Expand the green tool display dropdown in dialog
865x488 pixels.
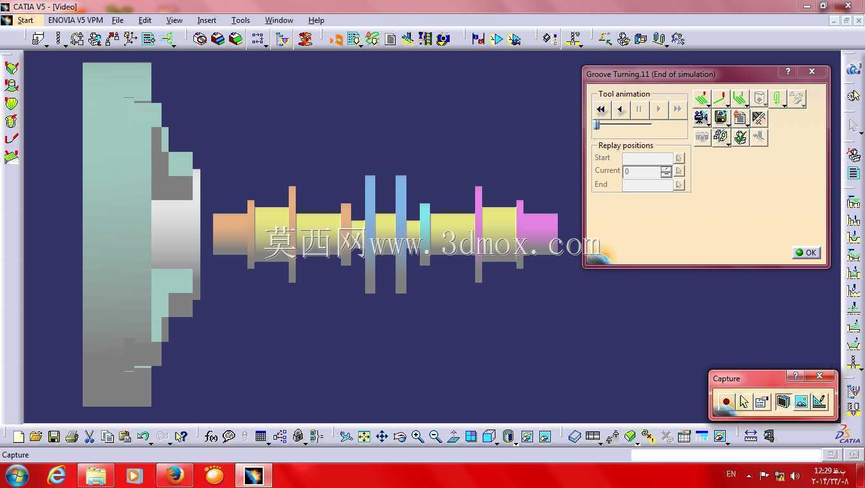pos(785,105)
